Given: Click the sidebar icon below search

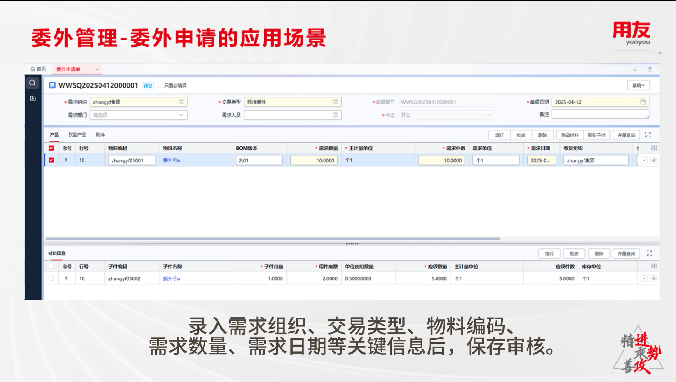Looking at the screenshot, I should point(33,98).
